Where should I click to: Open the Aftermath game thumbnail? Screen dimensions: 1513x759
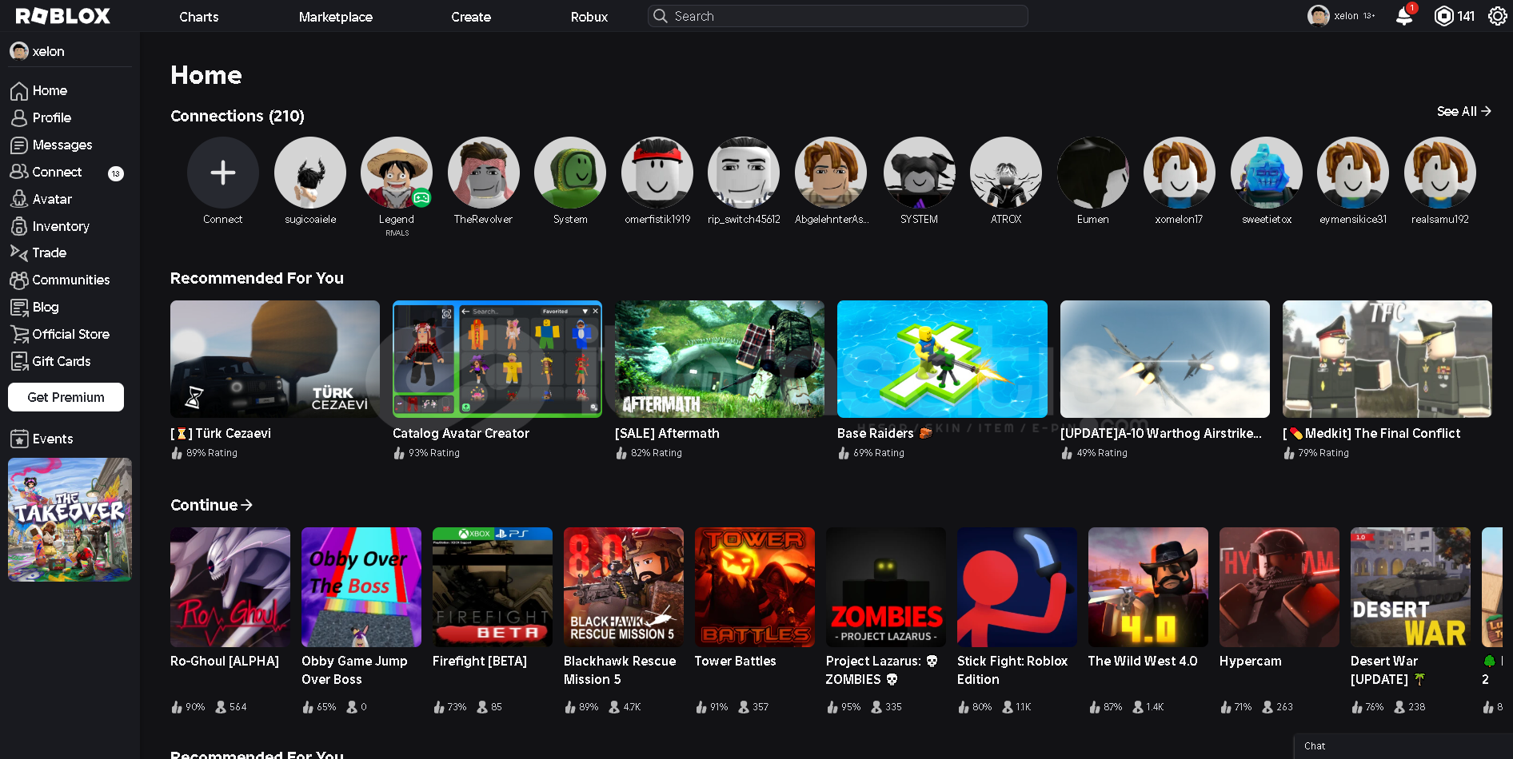click(720, 359)
